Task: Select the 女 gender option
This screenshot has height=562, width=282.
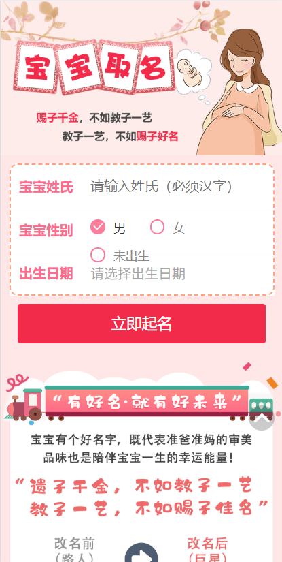Action: [168, 228]
